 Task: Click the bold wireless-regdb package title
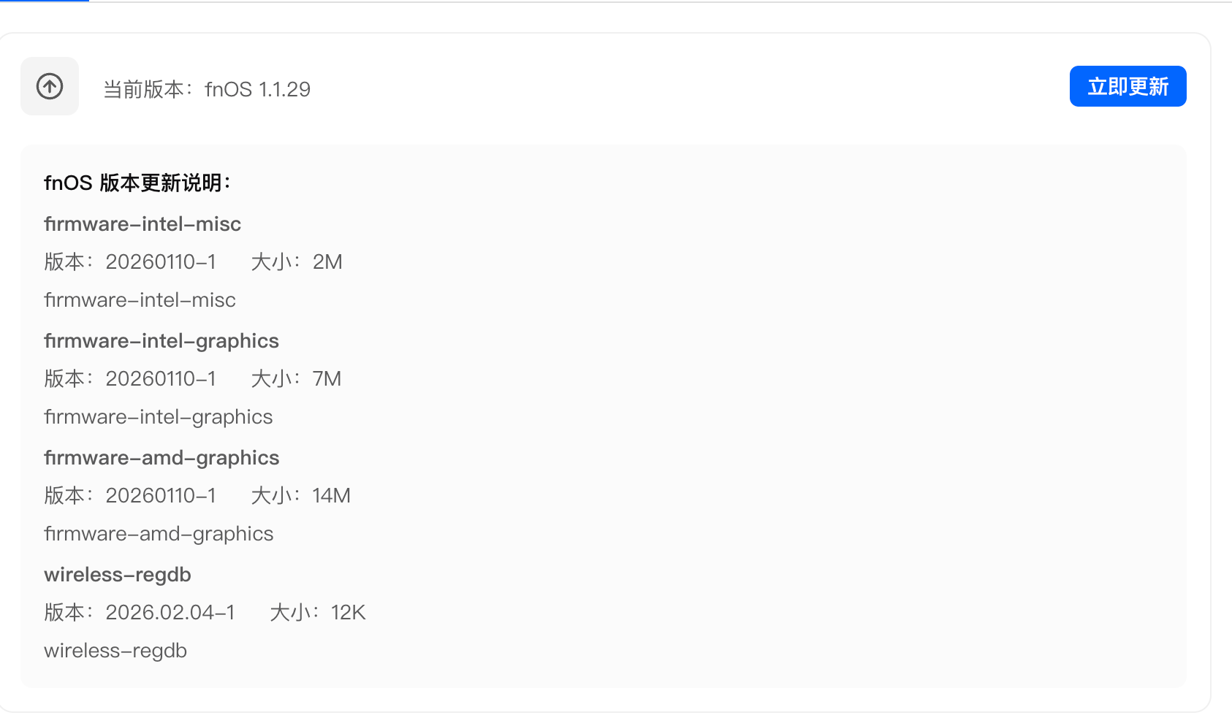click(118, 575)
